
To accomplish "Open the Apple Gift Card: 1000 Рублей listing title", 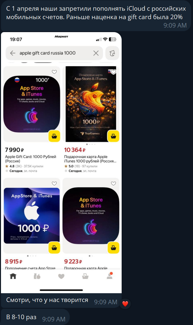I will [x=30, y=159].
